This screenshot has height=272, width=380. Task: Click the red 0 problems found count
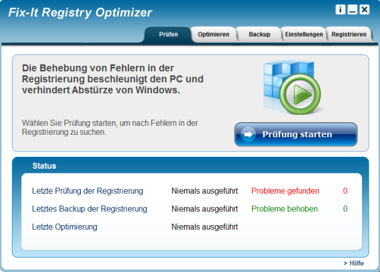pyautogui.click(x=345, y=191)
